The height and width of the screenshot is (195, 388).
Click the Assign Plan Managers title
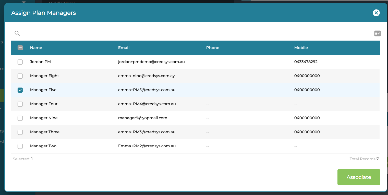click(44, 13)
